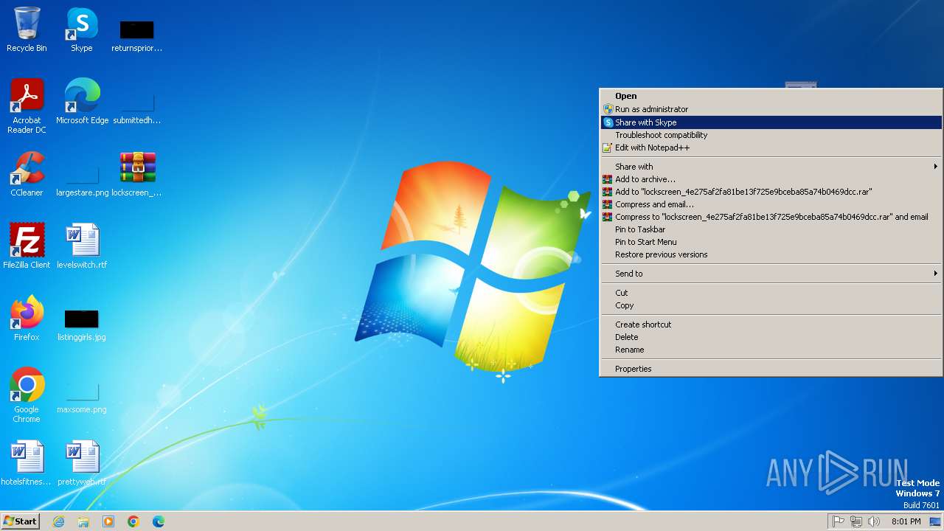944x531 pixels.
Task: Choose Add to archive...
Action: (771, 179)
